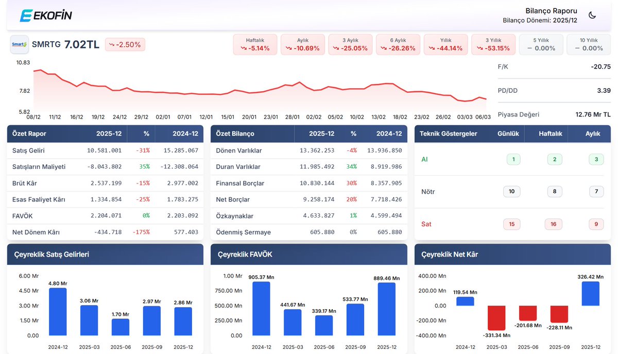Select the 5 Yıllık performance chip

coord(541,44)
